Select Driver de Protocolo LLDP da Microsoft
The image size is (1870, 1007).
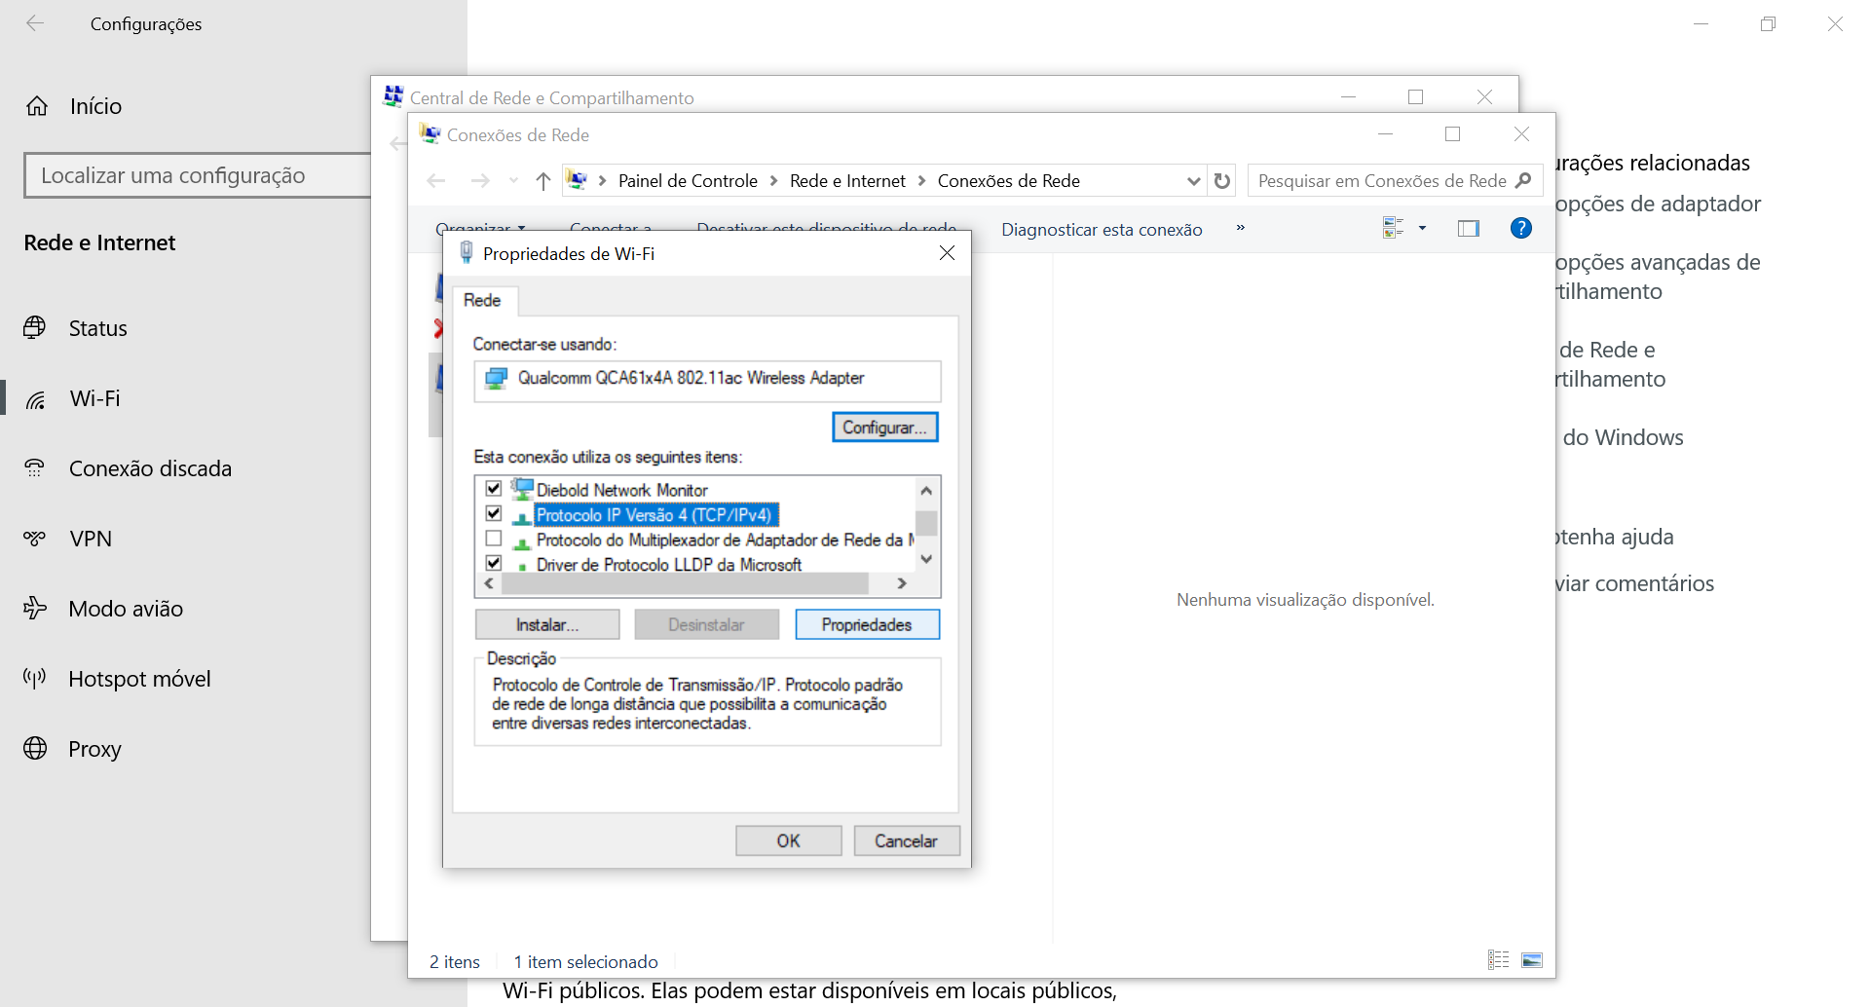(x=668, y=565)
